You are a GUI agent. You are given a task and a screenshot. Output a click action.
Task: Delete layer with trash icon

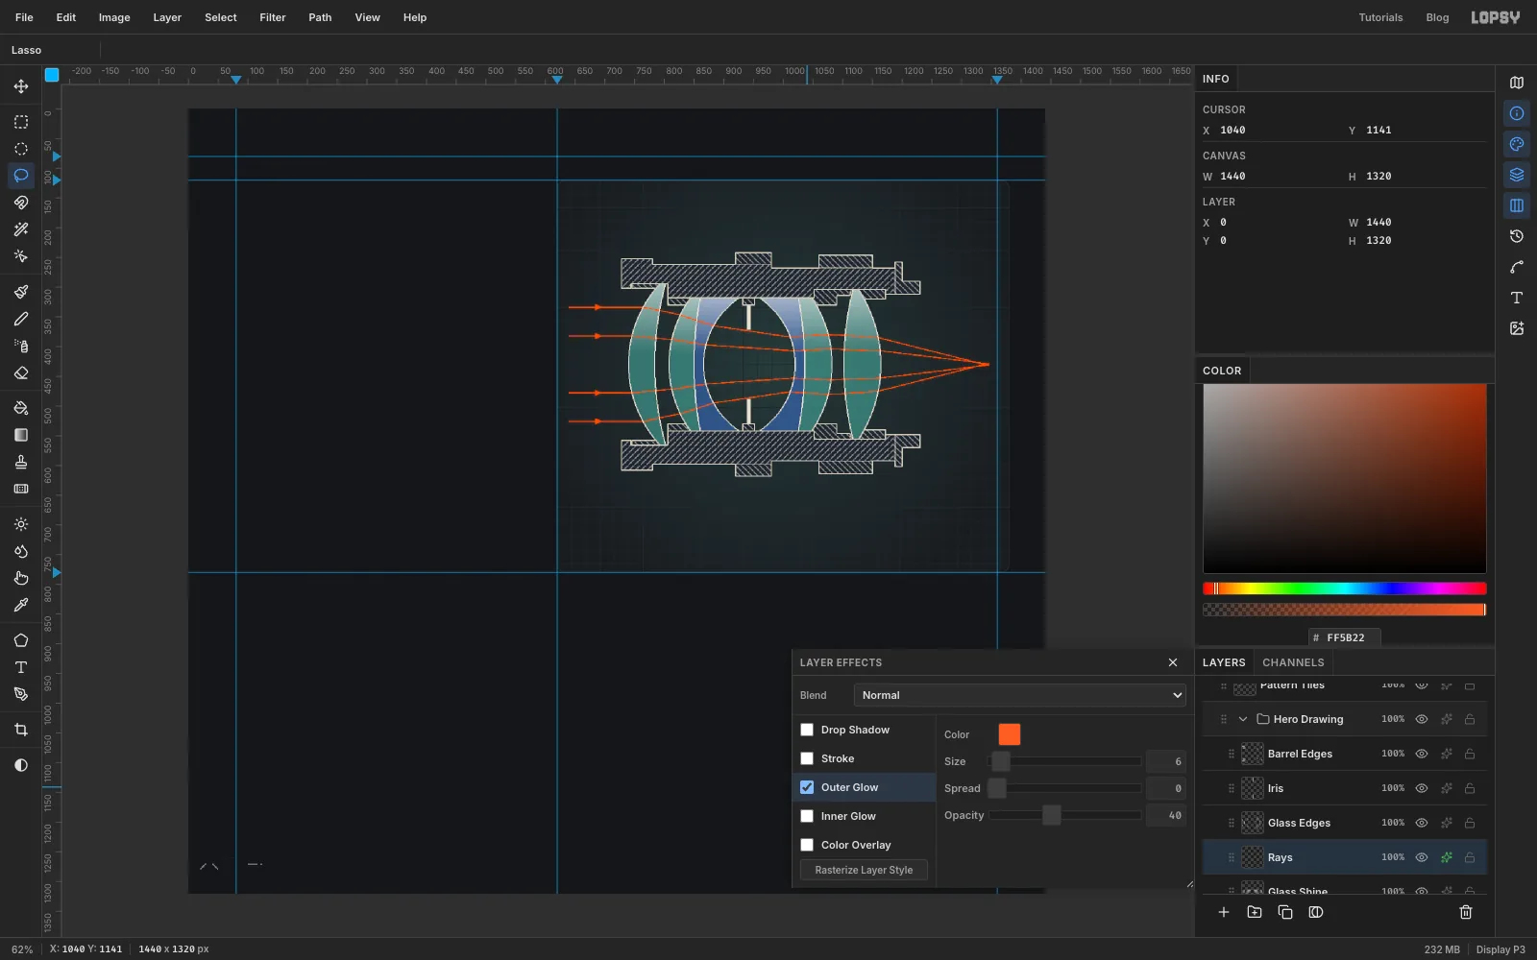1466,912
